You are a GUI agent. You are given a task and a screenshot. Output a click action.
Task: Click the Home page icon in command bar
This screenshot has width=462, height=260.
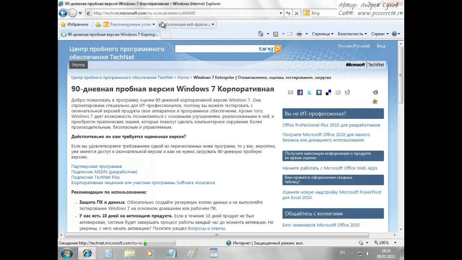[x=261, y=34]
